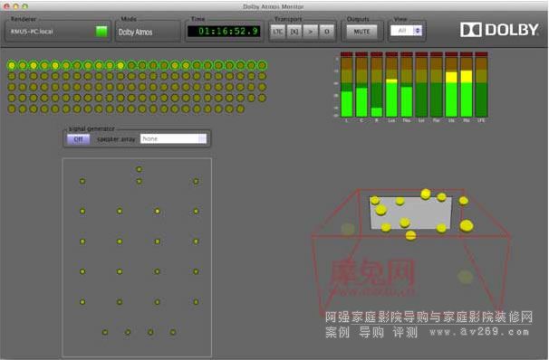Click the Dolby Atmos Mode field

pyautogui.click(x=148, y=32)
